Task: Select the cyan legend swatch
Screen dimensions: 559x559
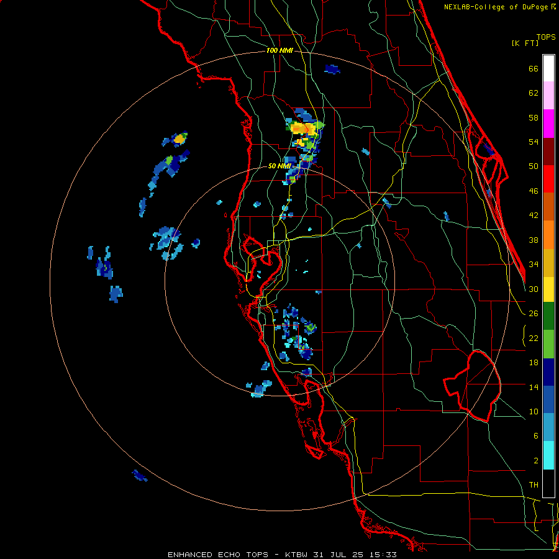Action: click(x=548, y=456)
